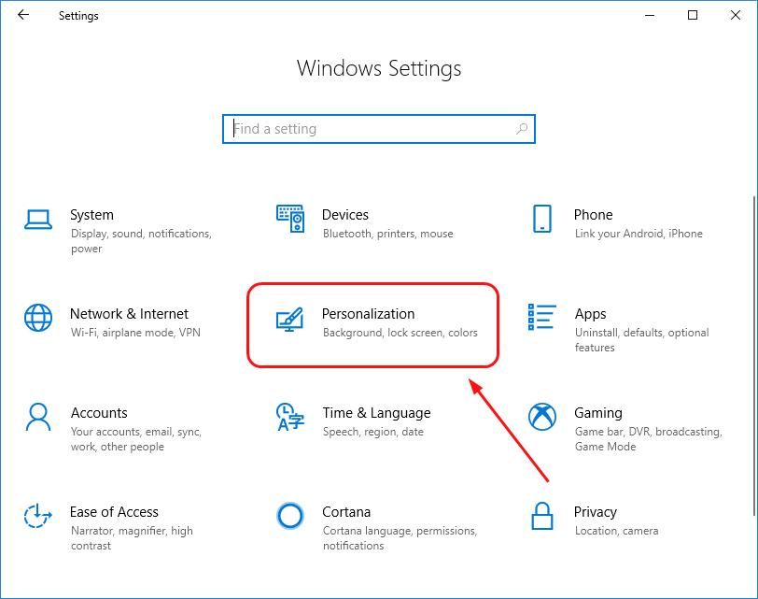Viewport: 758px width, 599px height.
Task: Open System settings title
Action: (91, 214)
